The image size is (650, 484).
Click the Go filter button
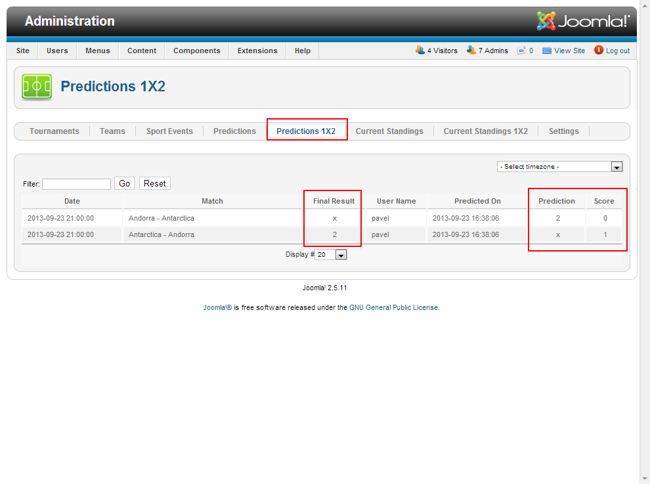pos(124,183)
